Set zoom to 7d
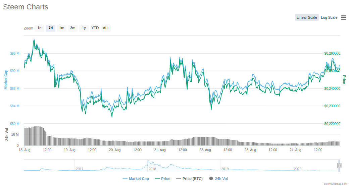The image size is (350, 186). pyautogui.click(x=50, y=28)
